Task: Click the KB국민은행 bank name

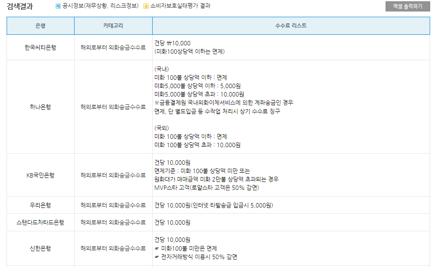Action: (41, 175)
